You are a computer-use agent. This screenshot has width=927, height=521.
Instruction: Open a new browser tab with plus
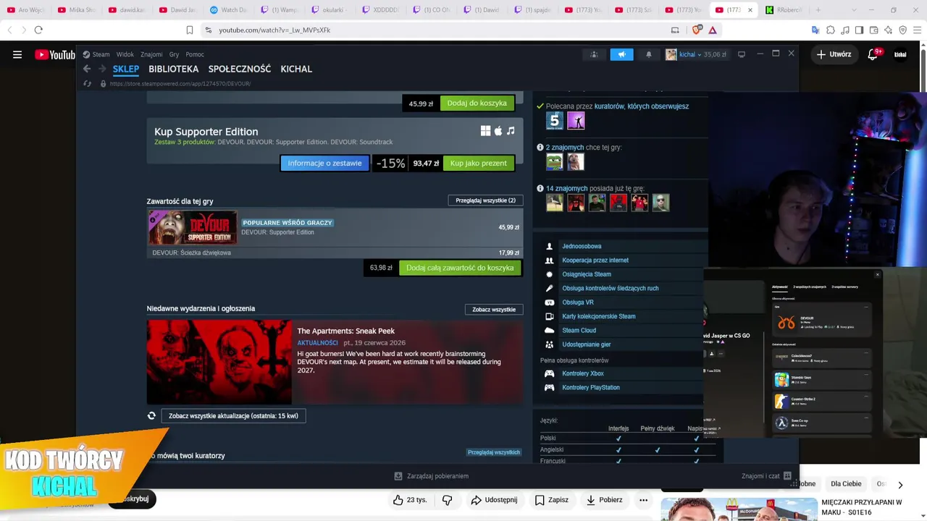818,10
